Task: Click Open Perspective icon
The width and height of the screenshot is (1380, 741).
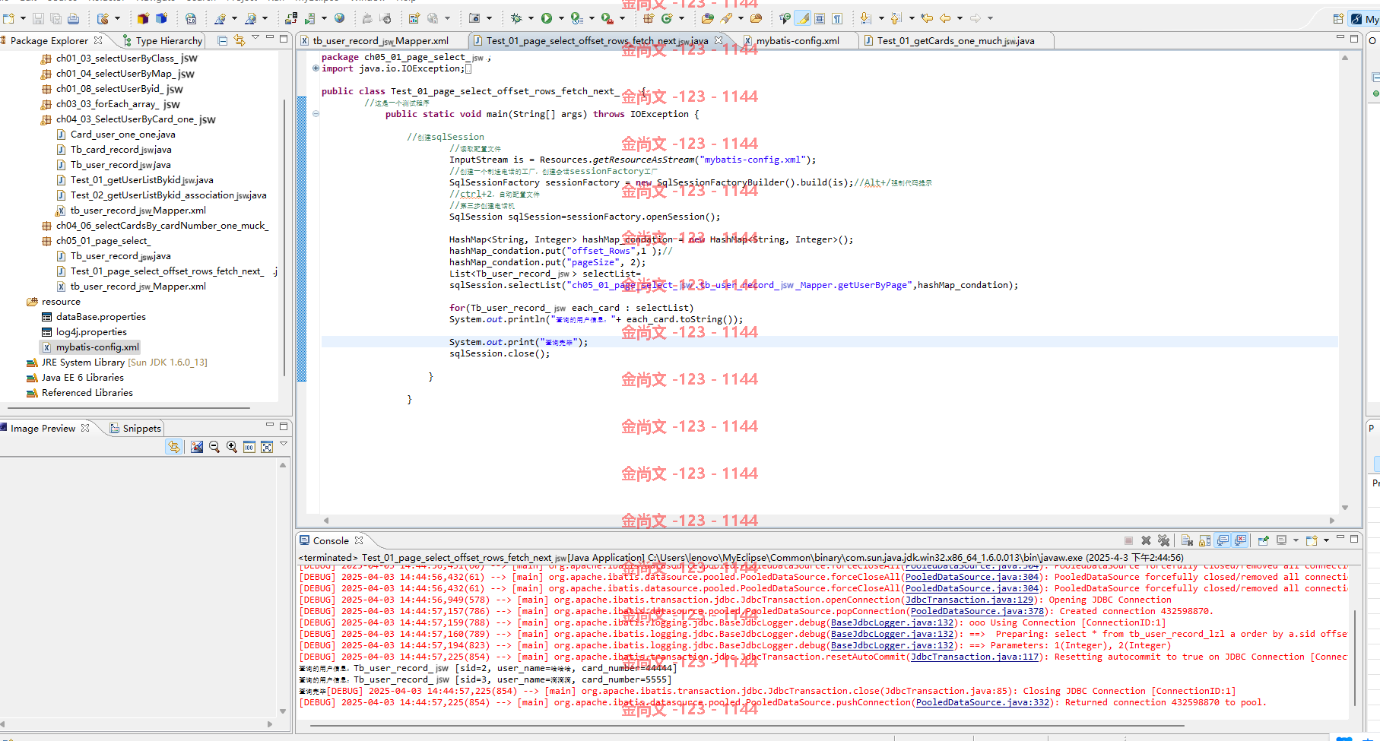Action: tap(1338, 19)
